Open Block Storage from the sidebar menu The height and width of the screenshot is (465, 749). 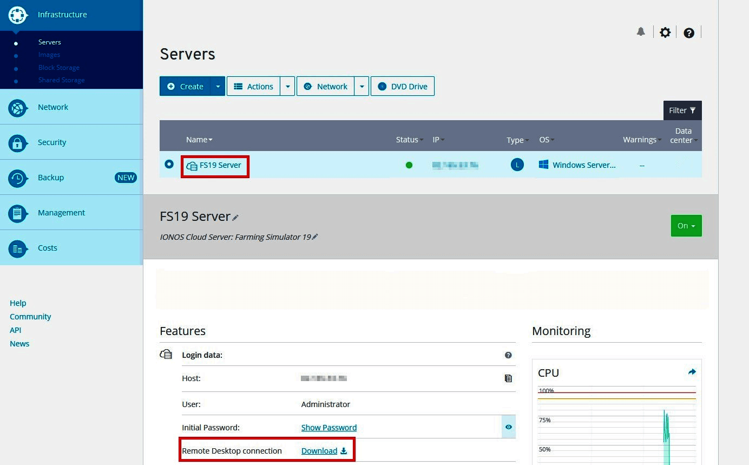pos(59,67)
